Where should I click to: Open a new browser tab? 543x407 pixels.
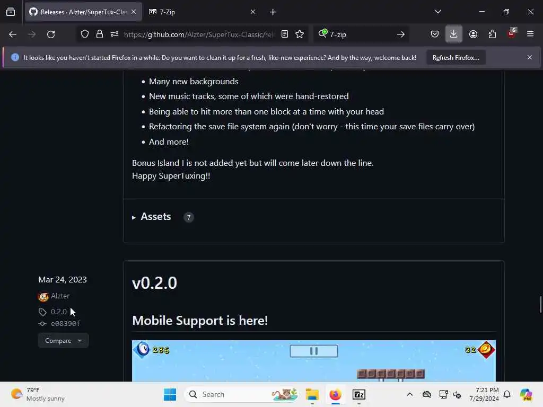pyautogui.click(x=273, y=12)
